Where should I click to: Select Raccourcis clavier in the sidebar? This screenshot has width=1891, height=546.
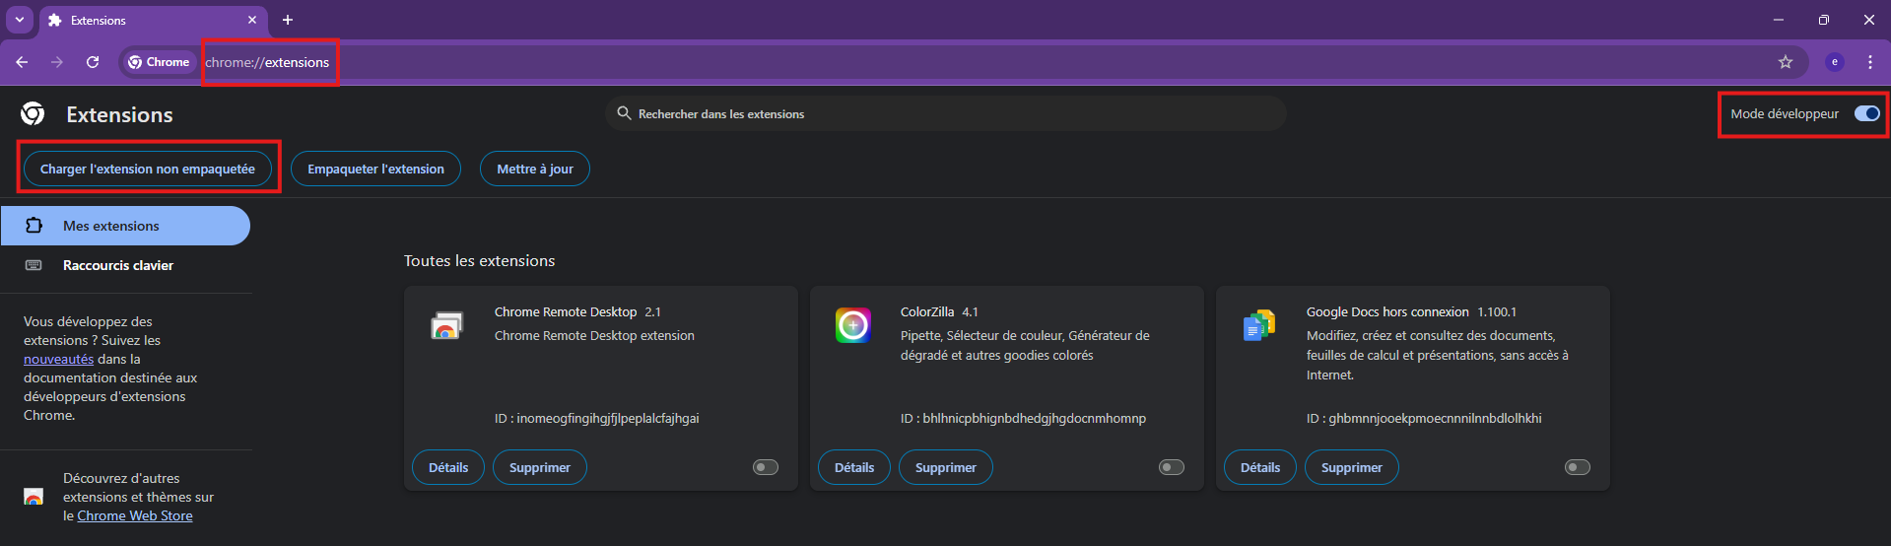tap(117, 265)
